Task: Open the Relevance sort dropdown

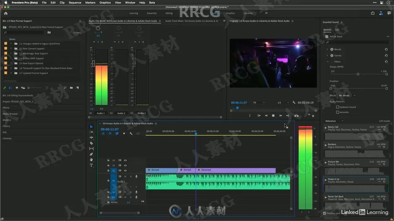Action: [x=334, y=121]
